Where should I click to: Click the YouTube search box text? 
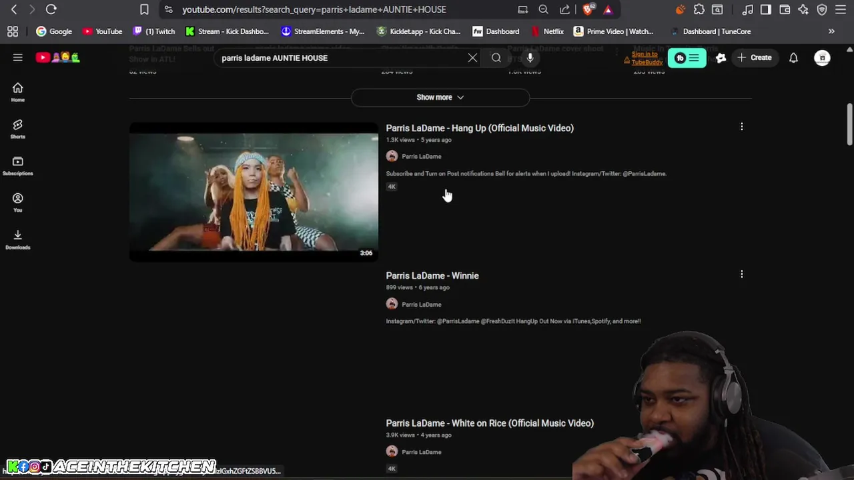point(274,58)
